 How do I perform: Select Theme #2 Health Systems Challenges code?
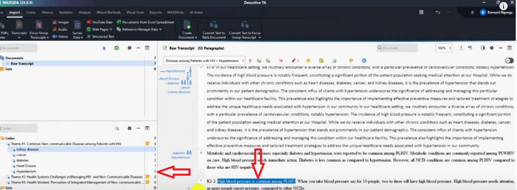[x=77, y=177]
